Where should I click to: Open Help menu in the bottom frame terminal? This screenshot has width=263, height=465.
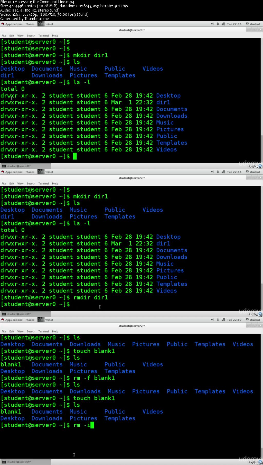pos(55,331)
